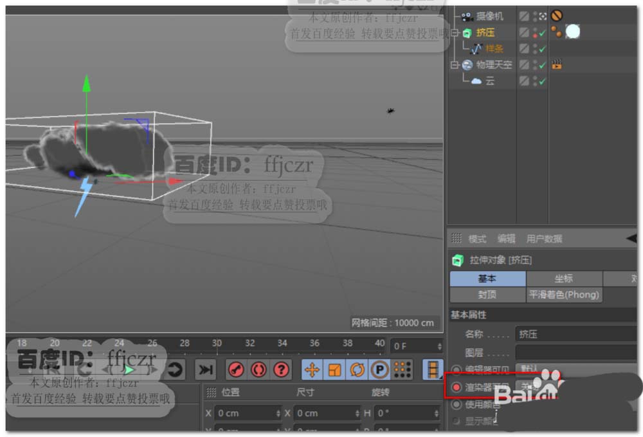Viewport: 643px width, 437px height.
Task: Toggle visibility dots for 摄像机 object
Action: 534,17
